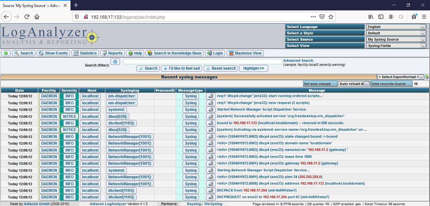Click Maximize View in the toolbar
Image resolution: width=430 pixels, height=206 pixels.
tap(245, 53)
